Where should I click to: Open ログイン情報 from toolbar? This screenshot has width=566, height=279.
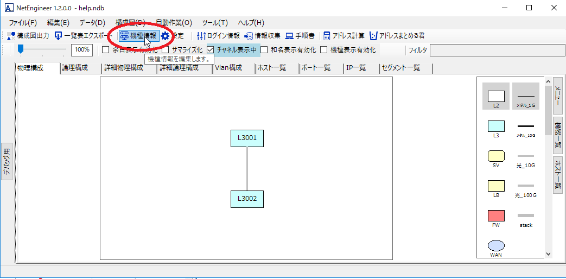[x=218, y=36]
